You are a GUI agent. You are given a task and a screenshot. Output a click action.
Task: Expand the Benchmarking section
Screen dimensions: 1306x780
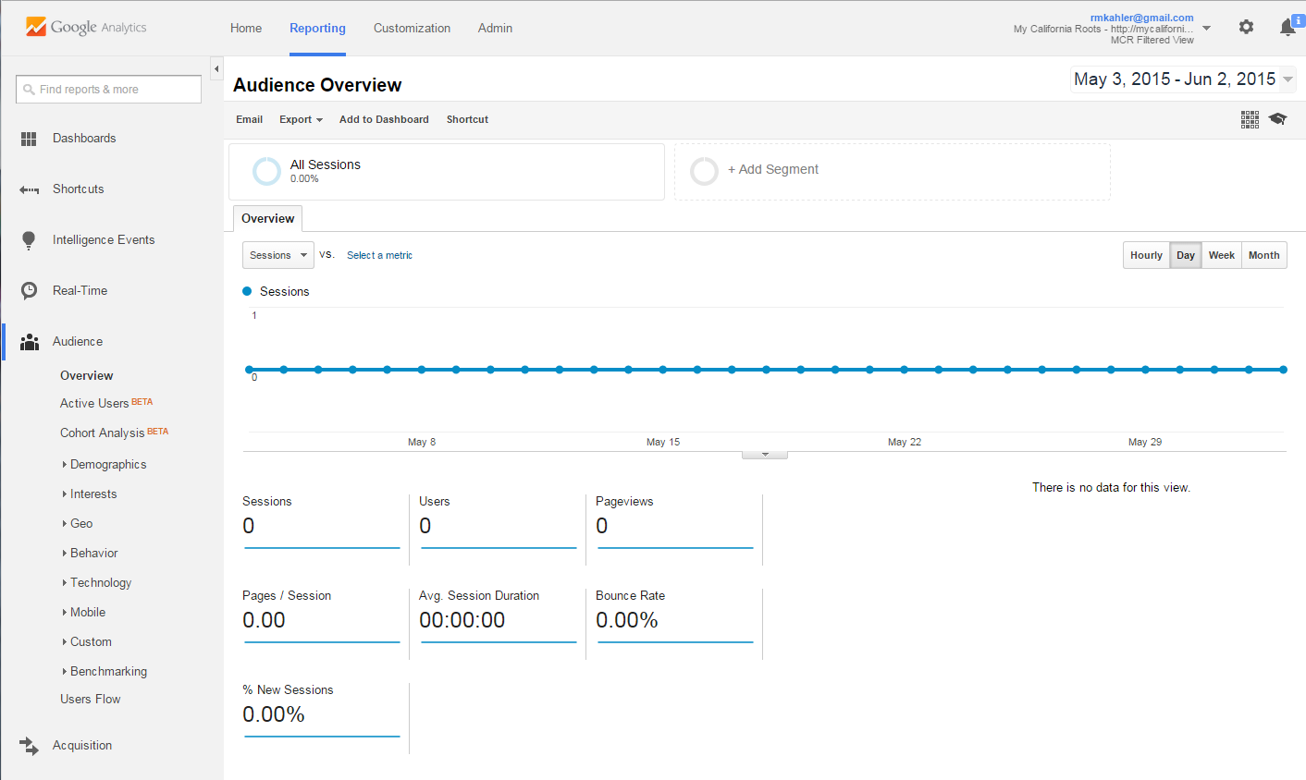(x=105, y=671)
